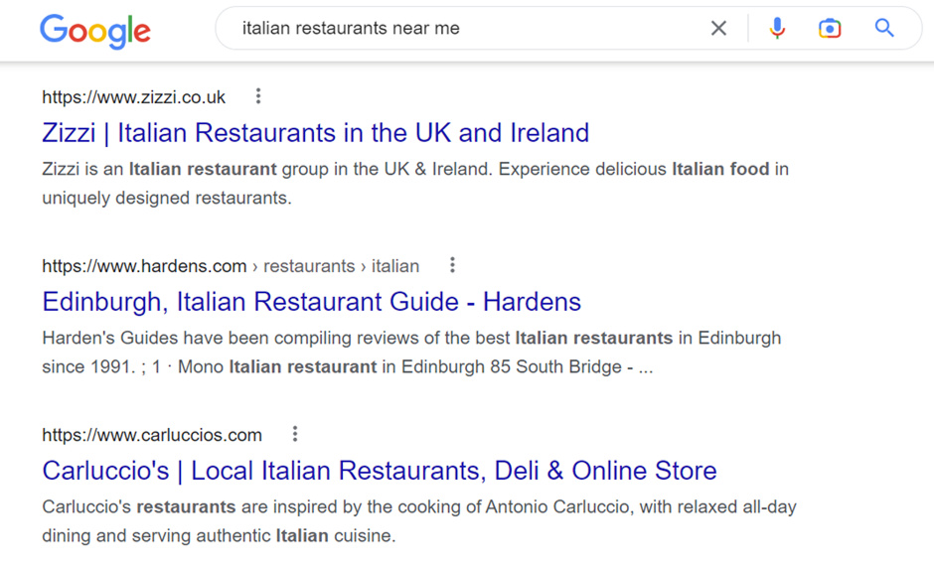Image resolution: width=934 pixels, height=568 pixels.
Task: Open 'Zizzi | Italian Restaurants in the UK and Ireland'
Action: [315, 133]
